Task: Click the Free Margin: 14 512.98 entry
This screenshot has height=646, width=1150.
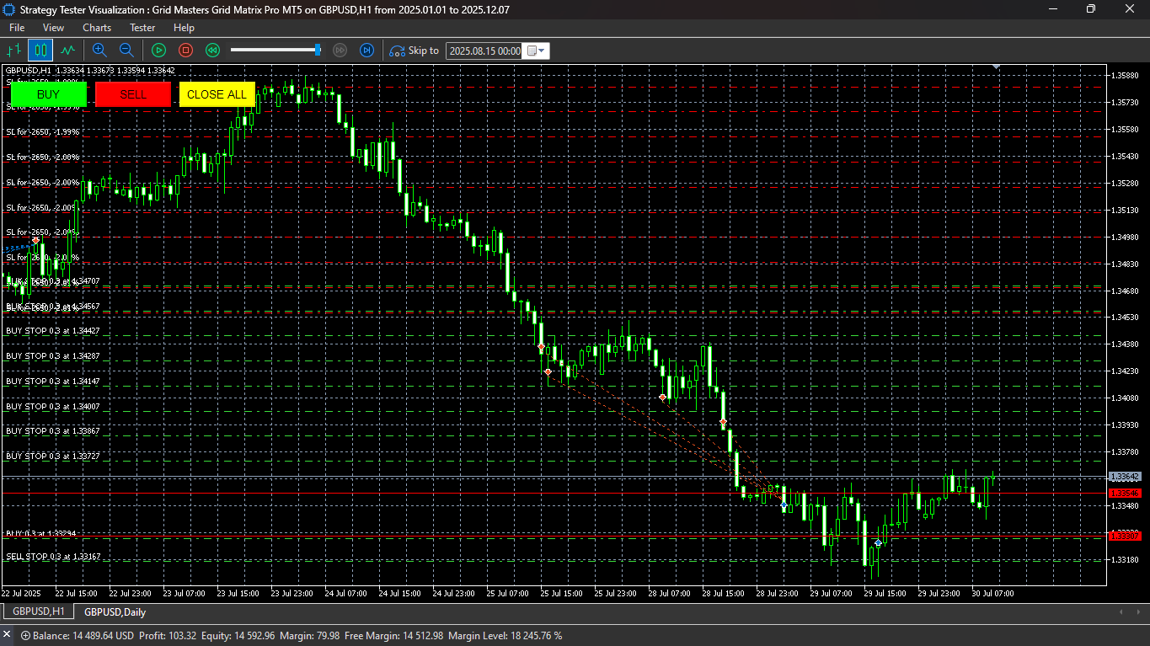Action: 394,636
